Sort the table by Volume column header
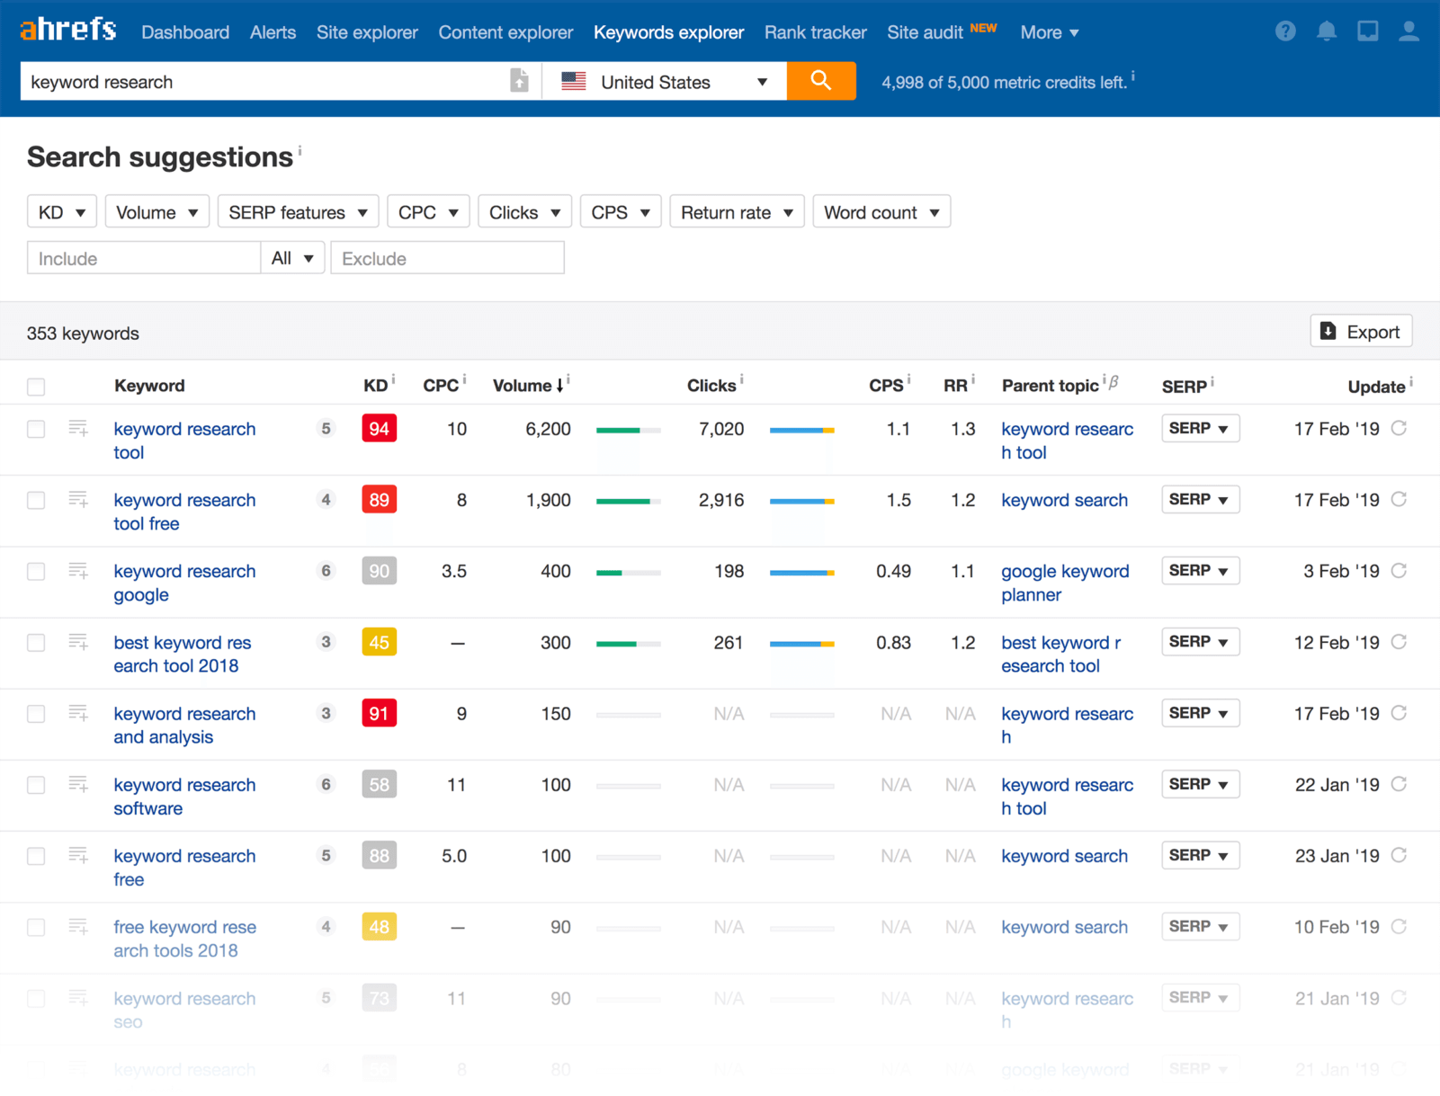The height and width of the screenshot is (1096, 1440). click(529, 386)
